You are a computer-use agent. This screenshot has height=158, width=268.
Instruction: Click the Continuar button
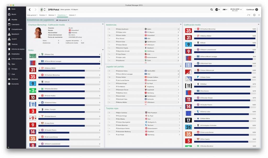252,10
